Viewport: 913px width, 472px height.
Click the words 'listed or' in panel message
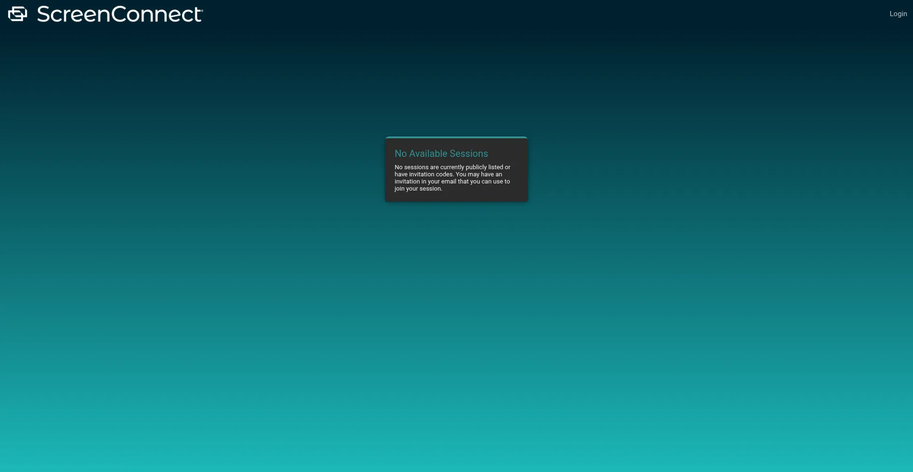(499, 167)
